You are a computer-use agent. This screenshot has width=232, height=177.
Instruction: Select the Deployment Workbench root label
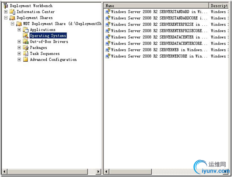tap(31, 6)
